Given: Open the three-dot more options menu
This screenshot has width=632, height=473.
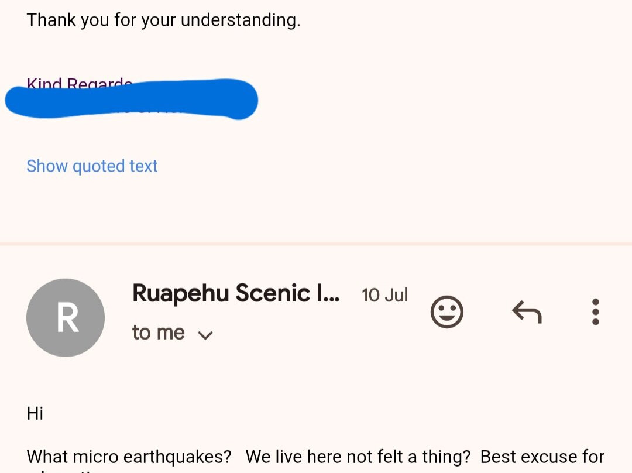Looking at the screenshot, I should [595, 311].
